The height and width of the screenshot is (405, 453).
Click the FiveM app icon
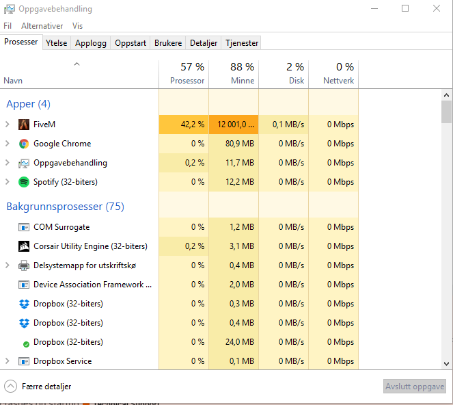pyautogui.click(x=24, y=125)
